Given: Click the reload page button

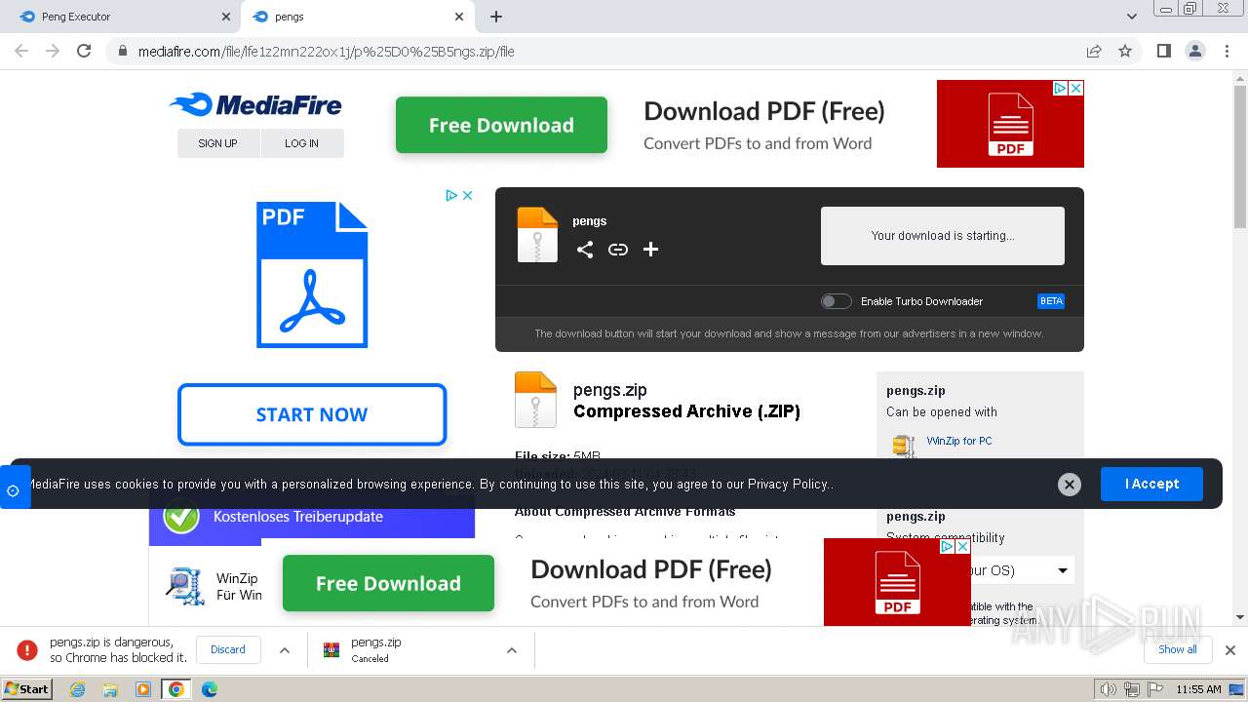Looking at the screenshot, I should 84,51.
